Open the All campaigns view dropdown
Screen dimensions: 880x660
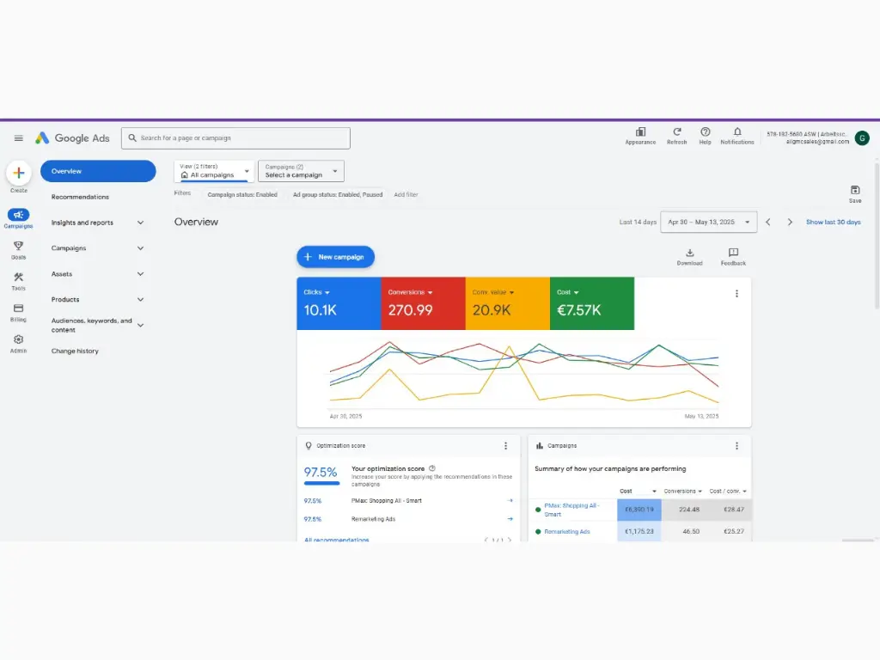214,171
